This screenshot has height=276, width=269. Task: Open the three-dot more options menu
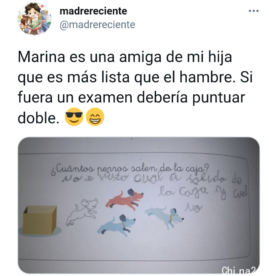(x=254, y=11)
